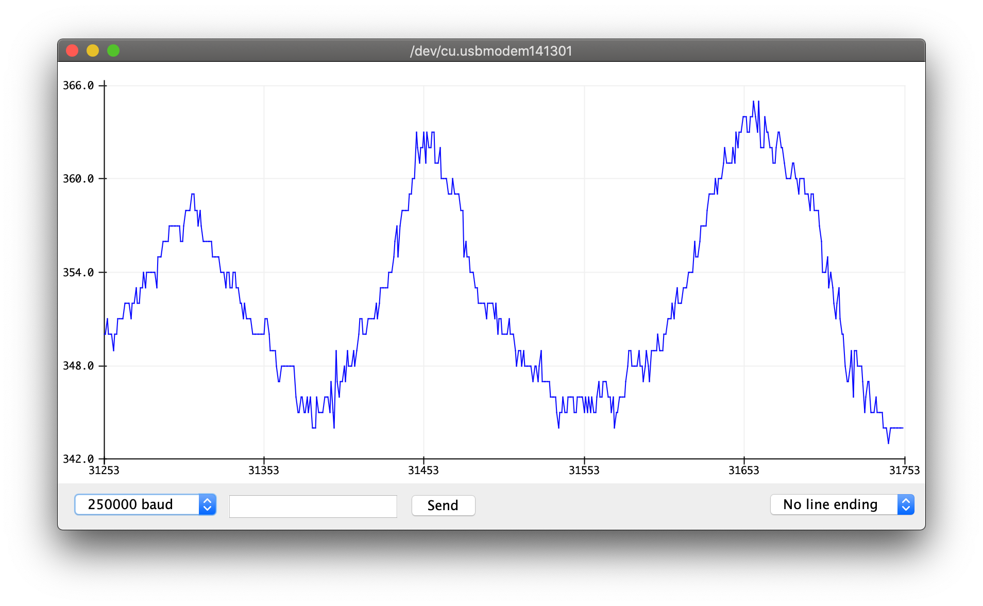Click the 342.0 y-axis label
983x606 pixels.
(x=78, y=459)
